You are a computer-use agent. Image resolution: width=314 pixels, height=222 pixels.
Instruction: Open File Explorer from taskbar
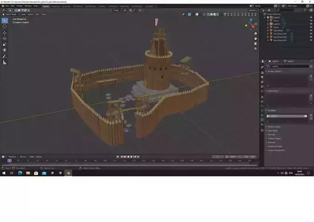(28, 173)
